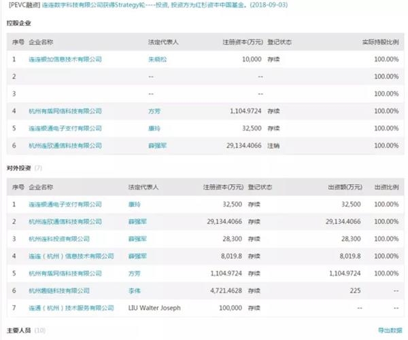Open 杭州有盾网络科技有限公司 in the 对外投资 table
The height and width of the screenshot is (340, 408).
coord(65,273)
